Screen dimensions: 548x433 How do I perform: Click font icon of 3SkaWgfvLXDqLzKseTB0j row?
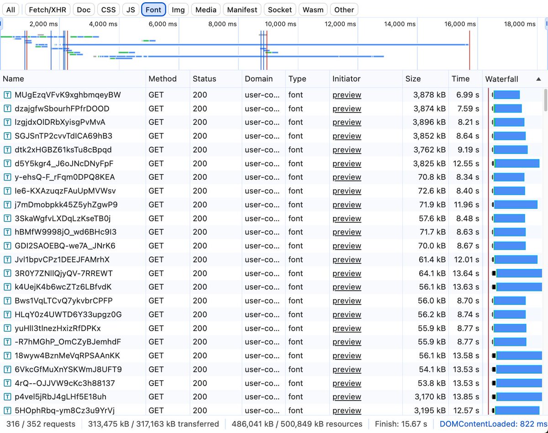(x=7, y=218)
